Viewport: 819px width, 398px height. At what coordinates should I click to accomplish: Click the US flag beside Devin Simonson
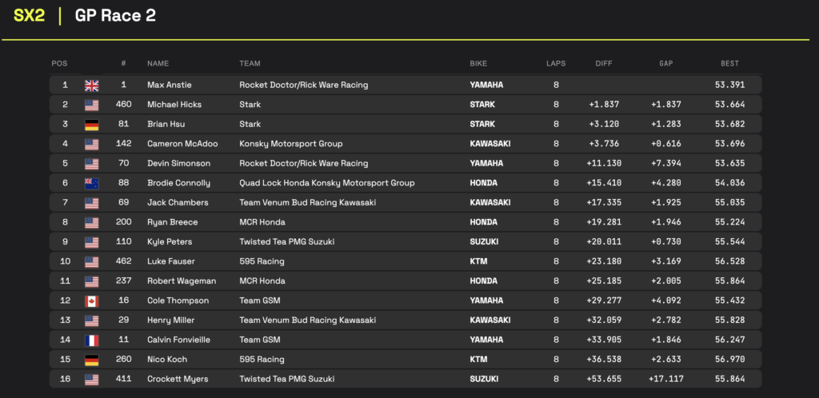tap(91, 164)
